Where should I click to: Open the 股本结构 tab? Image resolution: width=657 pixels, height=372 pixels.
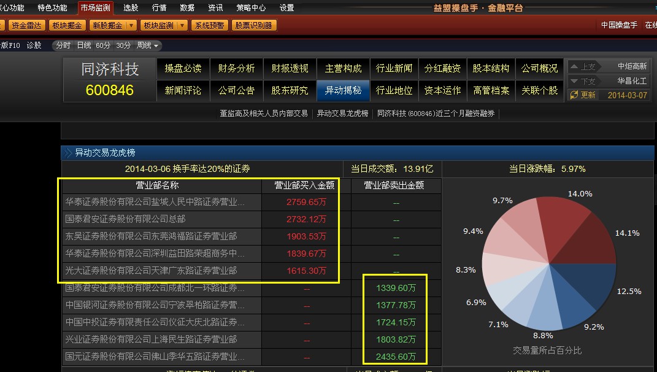point(491,68)
